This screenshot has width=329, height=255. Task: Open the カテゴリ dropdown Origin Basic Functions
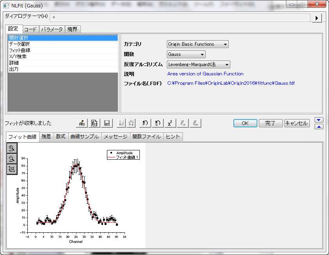pos(198,44)
